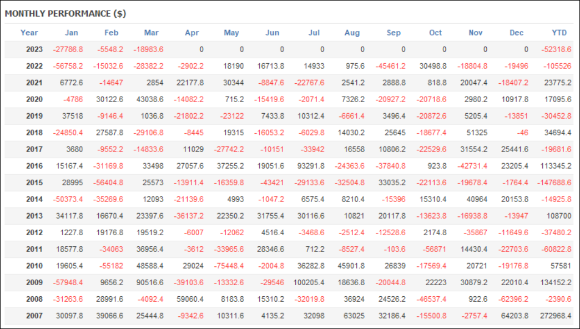Viewport: 580px width, 329px height.
Task: Select the 2013 row label
Action: tap(34, 215)
